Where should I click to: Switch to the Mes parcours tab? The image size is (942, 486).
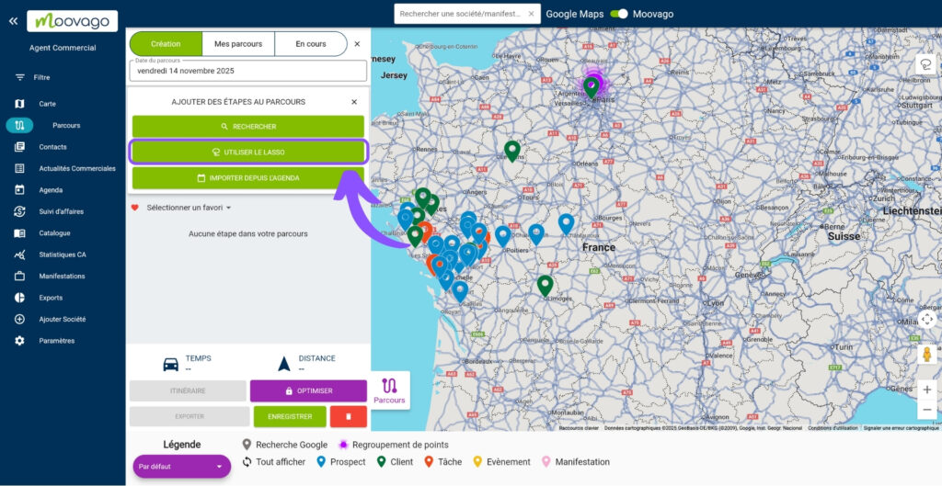(238, 44)
